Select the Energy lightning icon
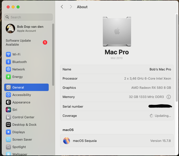This screenshot has width=179, height=156. point(8,77)
